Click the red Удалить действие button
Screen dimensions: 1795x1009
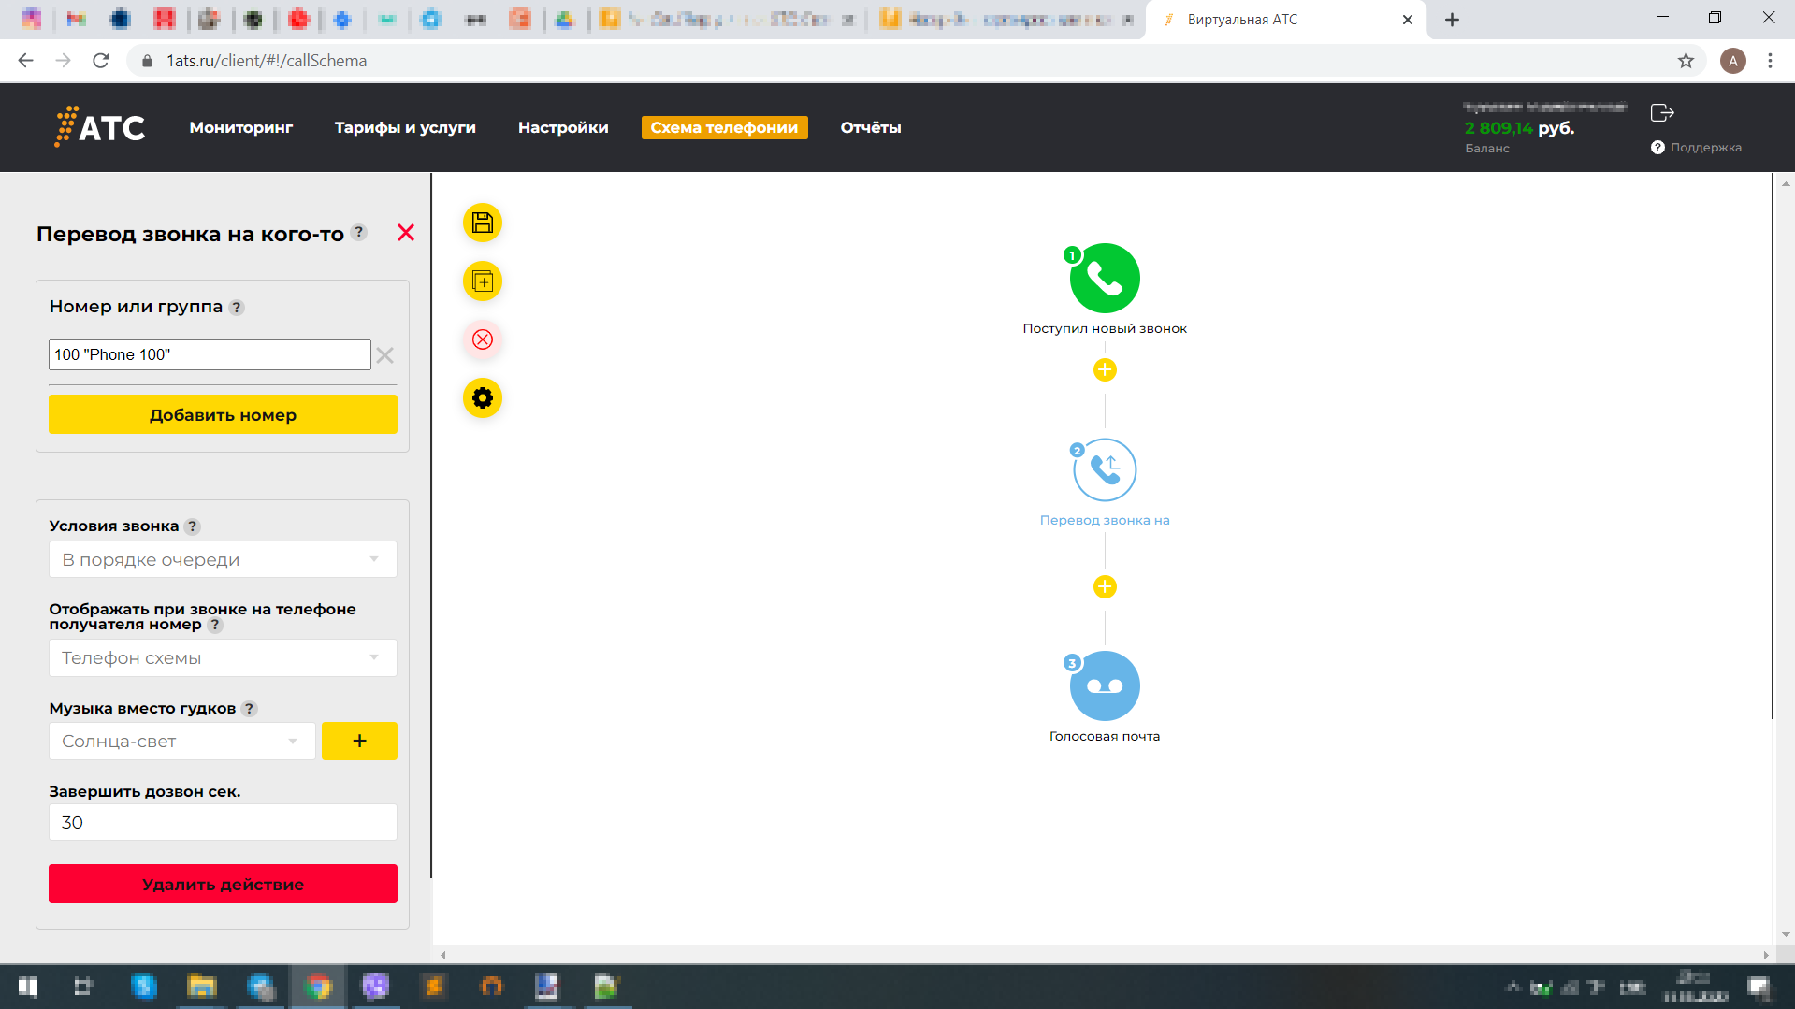click(x=223, y=885)
